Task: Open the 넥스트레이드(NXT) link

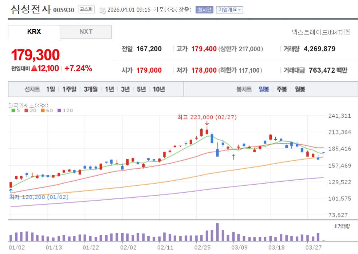Action: (x=317, y=32)
